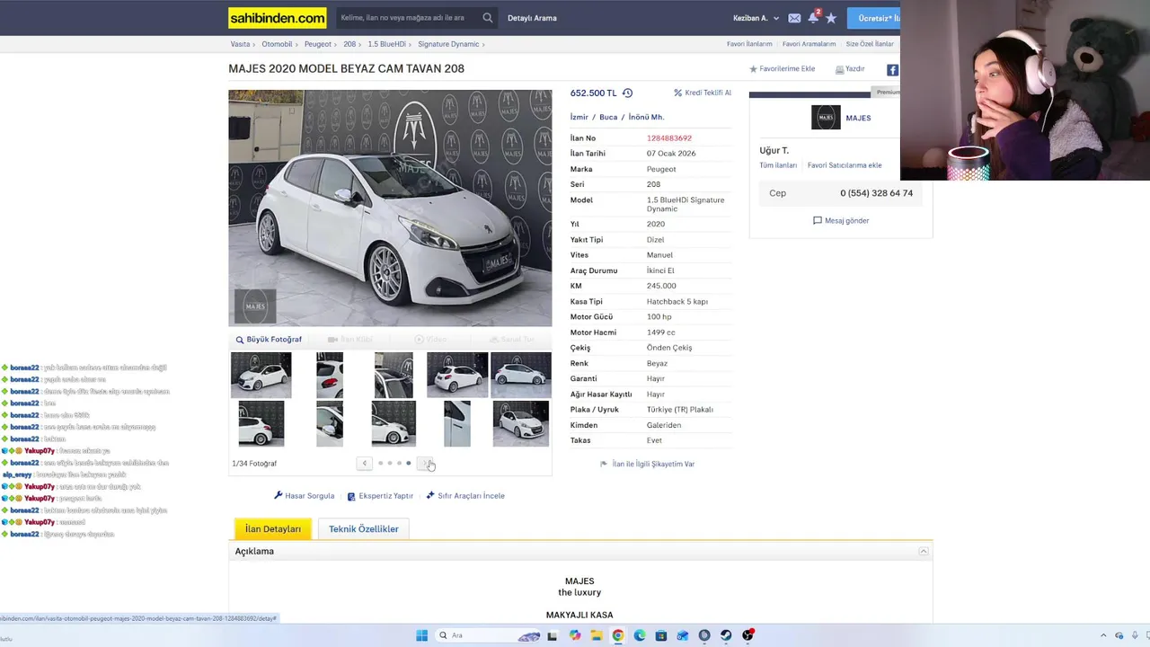Click İnönü Mh. location link
Image resolution: width=1150 pixels, height=647 pixels.
point(646,117)
